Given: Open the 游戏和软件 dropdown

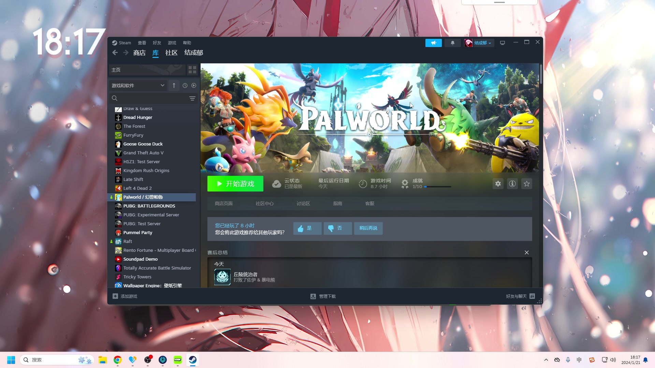Looking at the screenshot, I should tap(138, 86).
